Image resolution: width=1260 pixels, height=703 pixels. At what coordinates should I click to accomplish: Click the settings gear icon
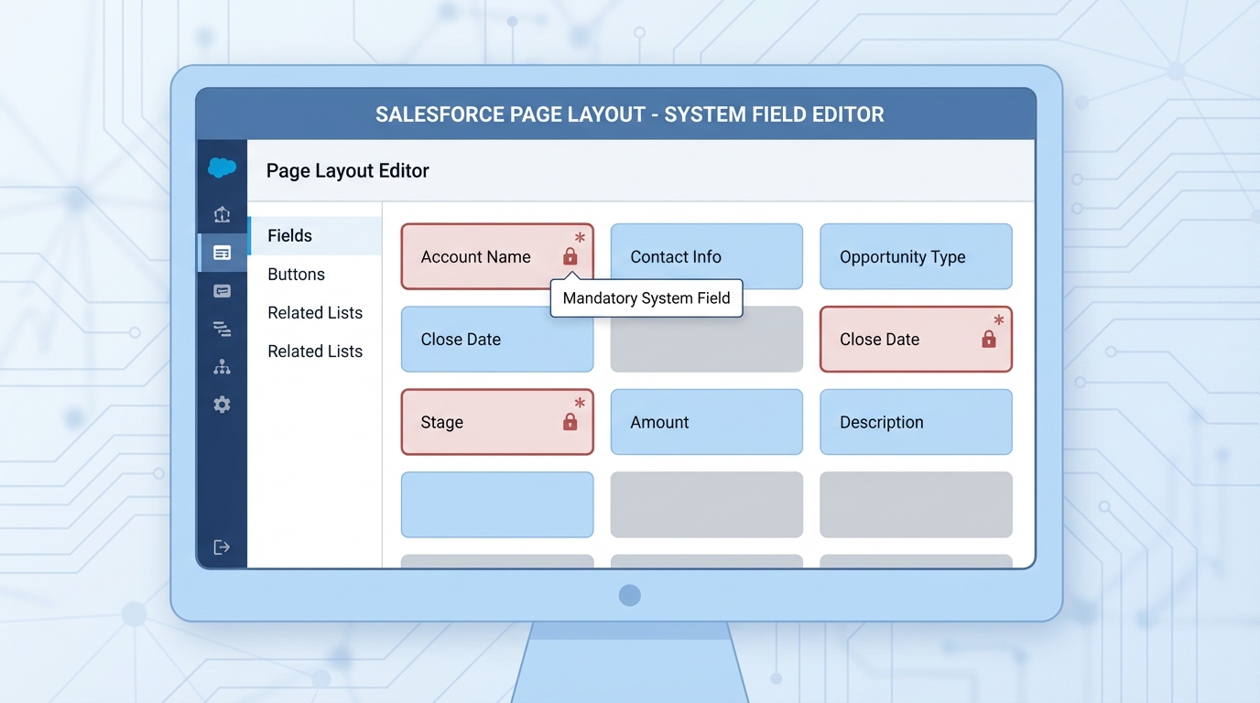tap(222, 404)
